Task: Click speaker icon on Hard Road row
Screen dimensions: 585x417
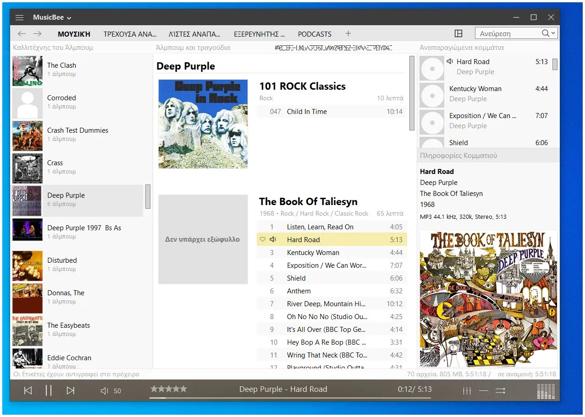Action: tap(273, 239)
